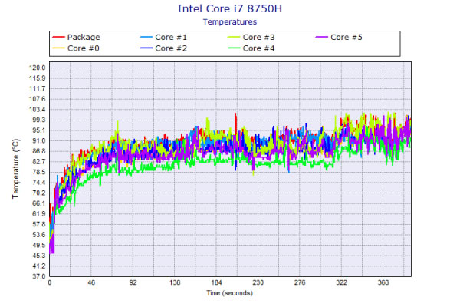Click the 138 x-axis tick label
The width and height of the screenshot is (460, 307).
coord(175,282)
